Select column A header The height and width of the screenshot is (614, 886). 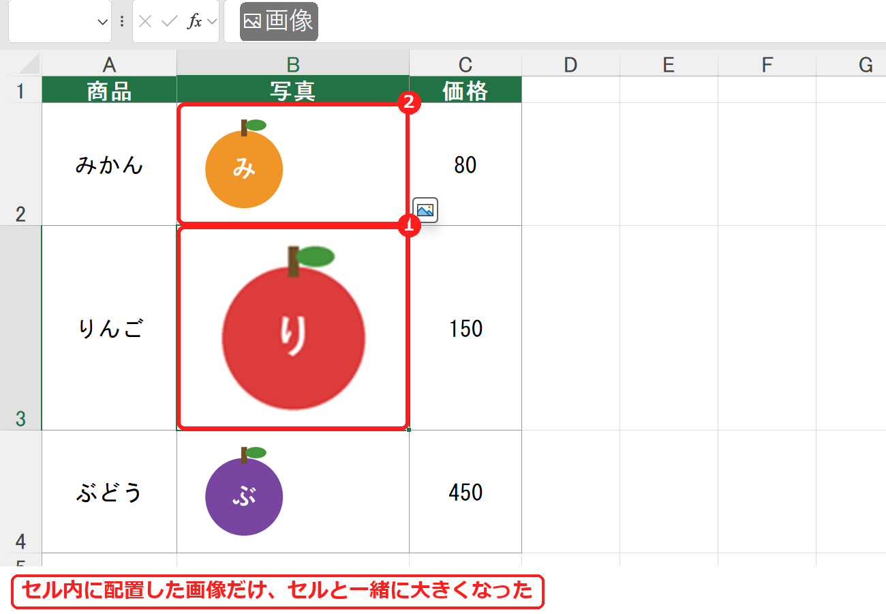point(109,65)
